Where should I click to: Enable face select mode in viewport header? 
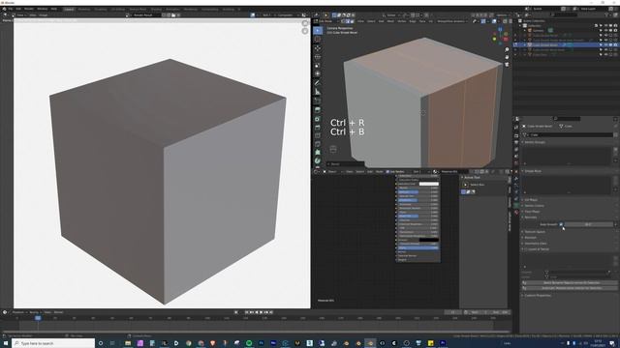[352, 21]
